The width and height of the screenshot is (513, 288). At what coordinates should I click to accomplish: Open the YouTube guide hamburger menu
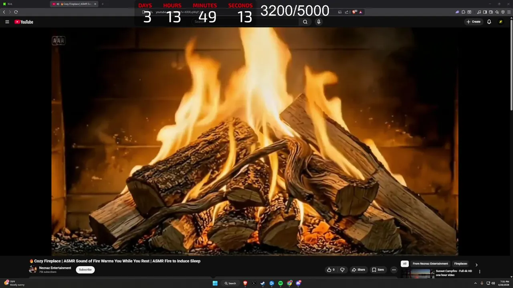(x=7, y=22)
